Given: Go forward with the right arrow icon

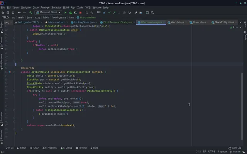Looking at the screenshot, I should pyautogui.click(x=24, y=13).
